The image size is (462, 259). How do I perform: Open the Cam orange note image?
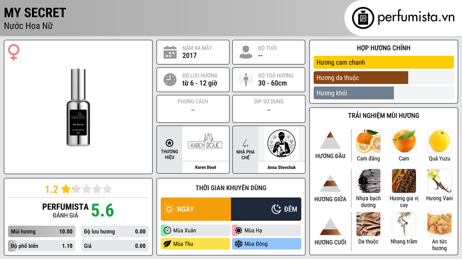pyautogui.click(x=404, y=141)
